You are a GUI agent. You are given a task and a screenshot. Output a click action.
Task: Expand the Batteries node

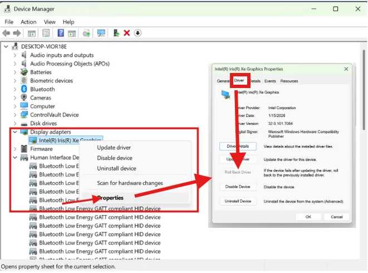(x=15, y=72)
